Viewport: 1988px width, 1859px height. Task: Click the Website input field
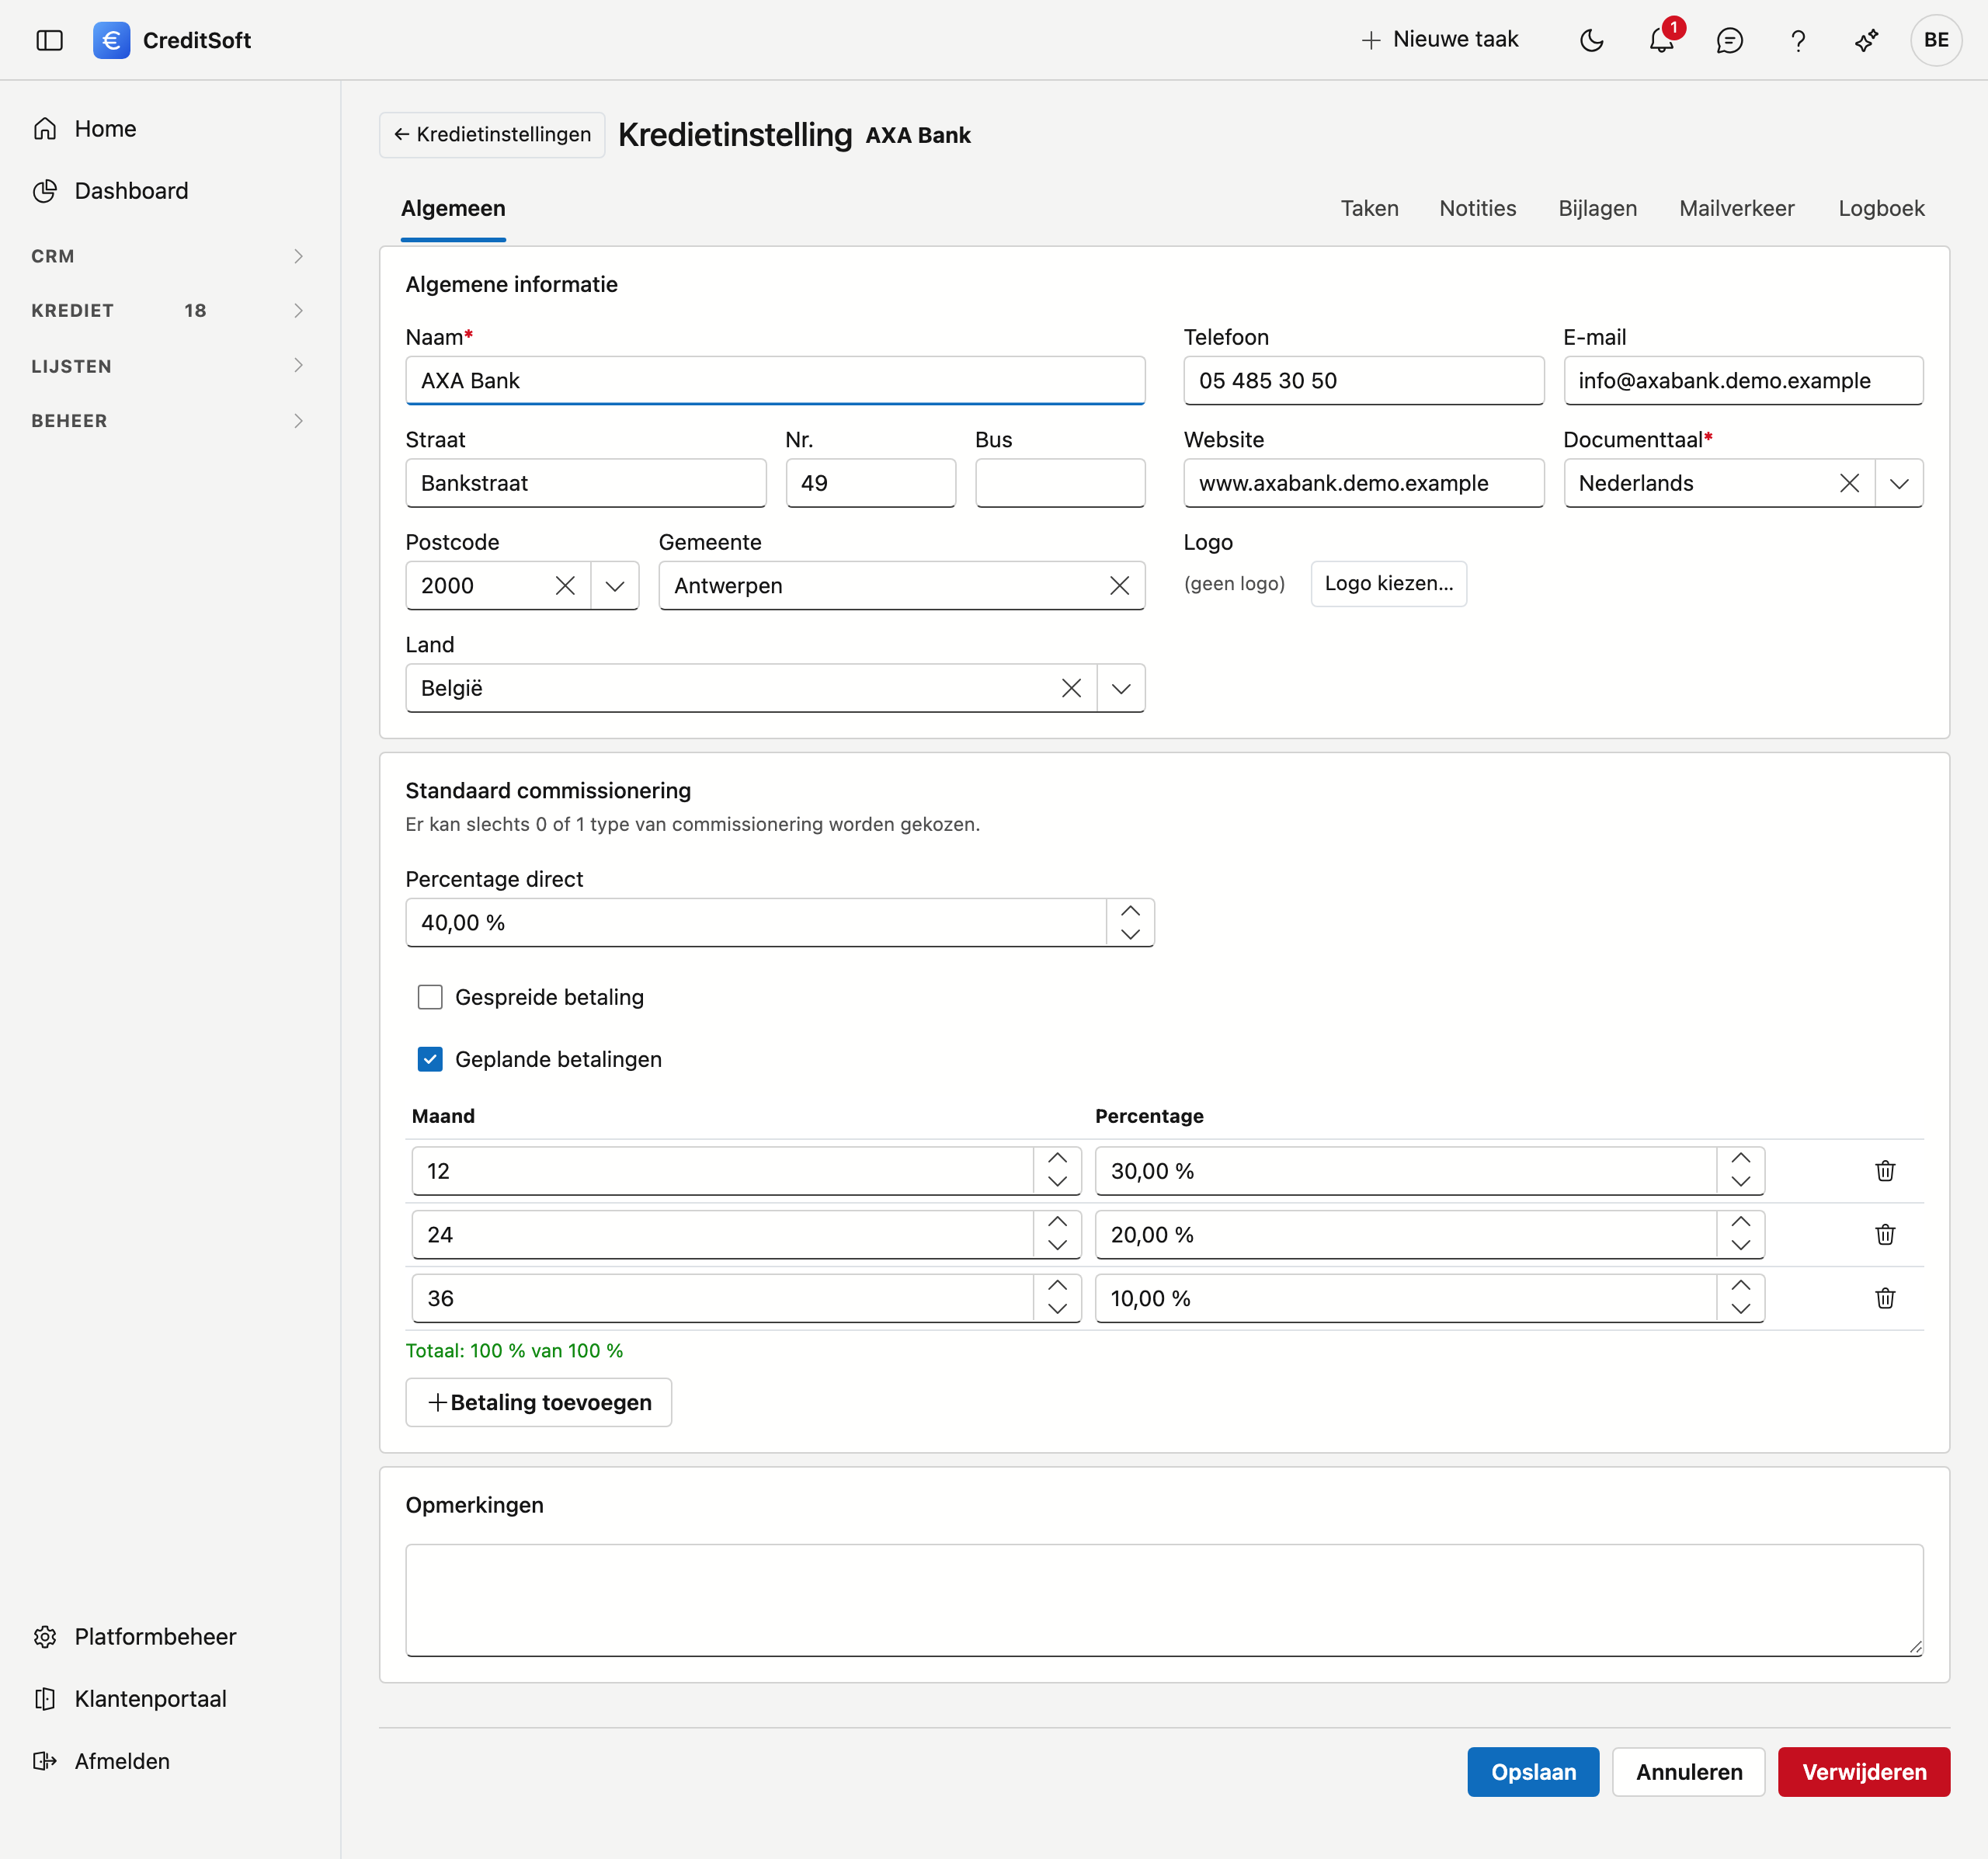(x=1363, y=483)
